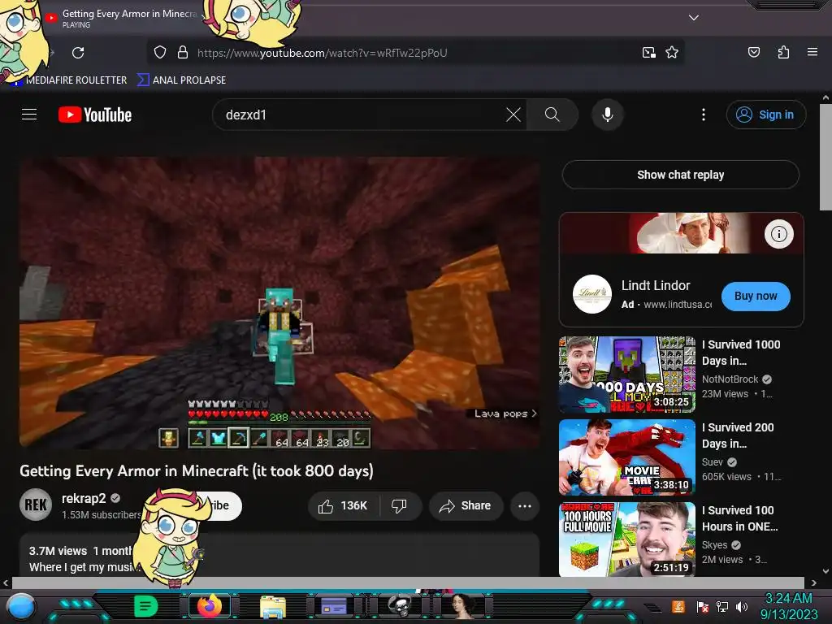The width and height of the screenshot is (832, 624).
Task: Dislike the video with thumbs down
Action: tap(399, 505)
